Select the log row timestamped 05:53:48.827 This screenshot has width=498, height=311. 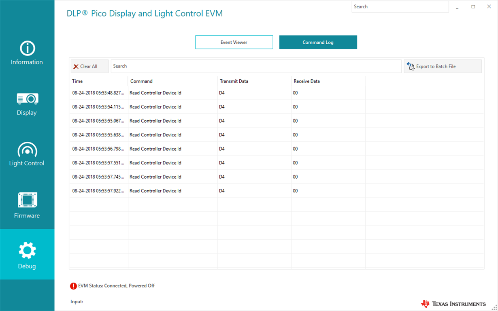[x=277, y=93]
